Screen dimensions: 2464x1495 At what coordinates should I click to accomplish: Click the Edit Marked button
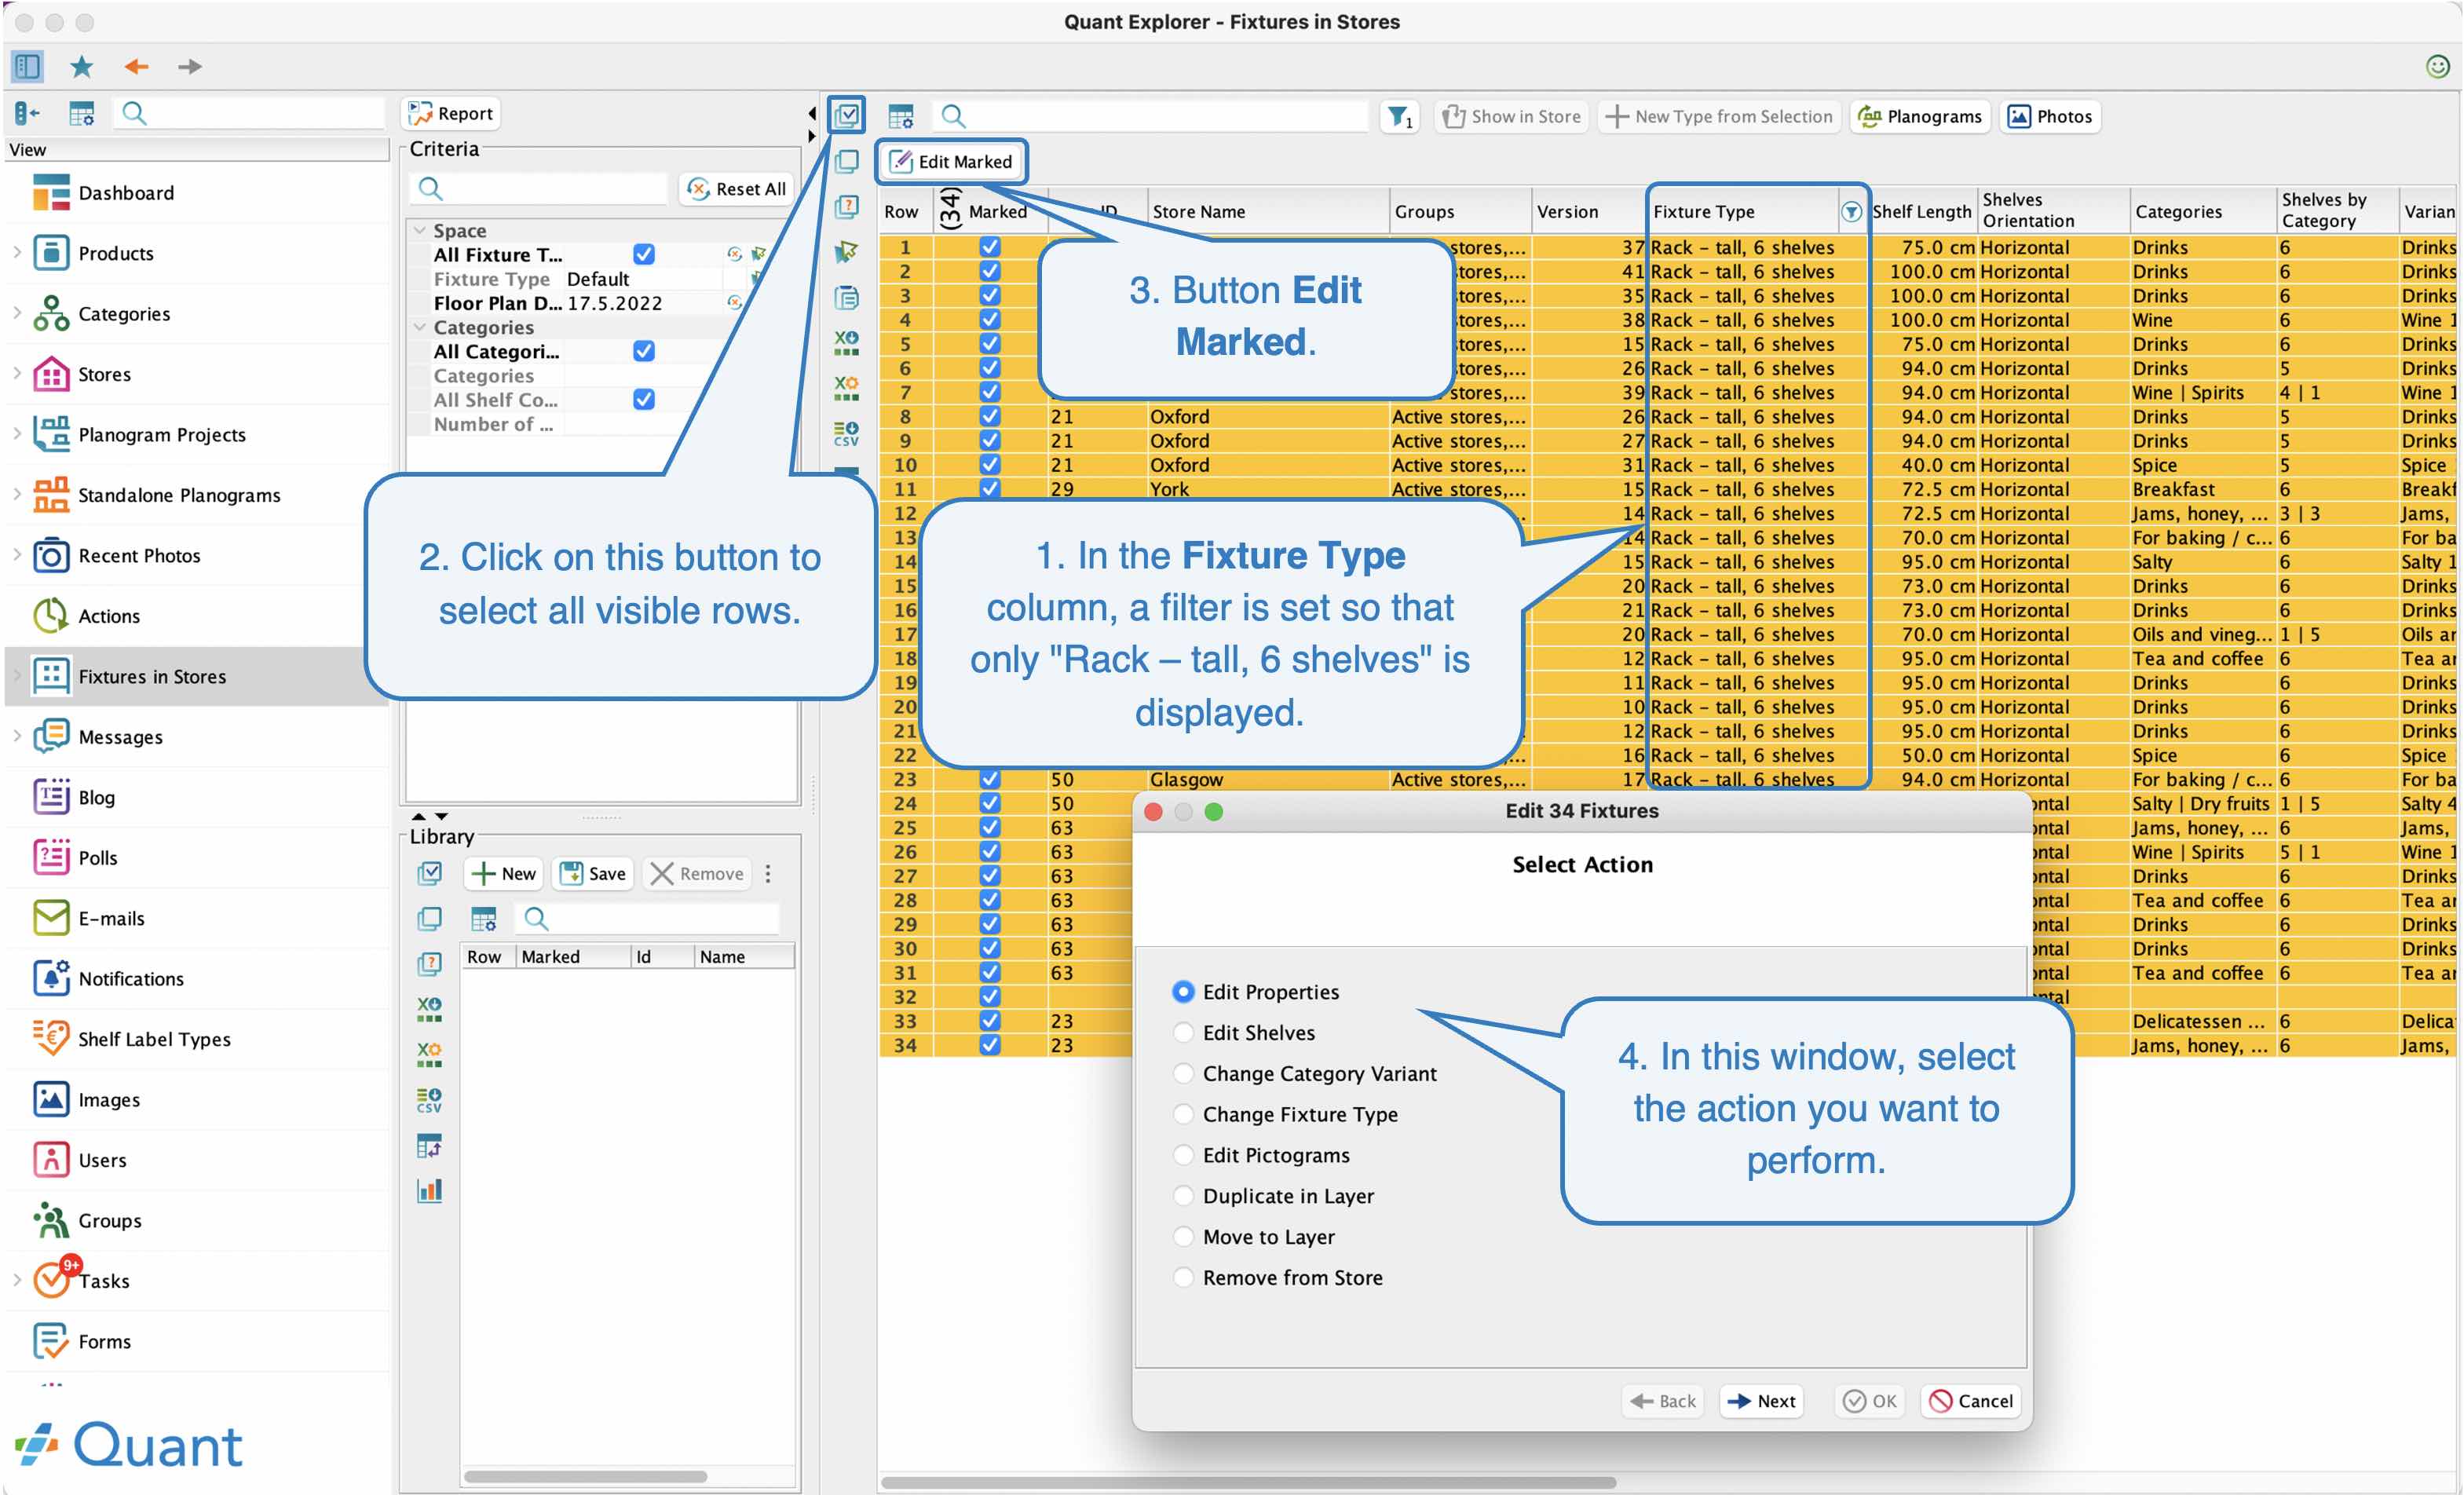pos(951,161)
